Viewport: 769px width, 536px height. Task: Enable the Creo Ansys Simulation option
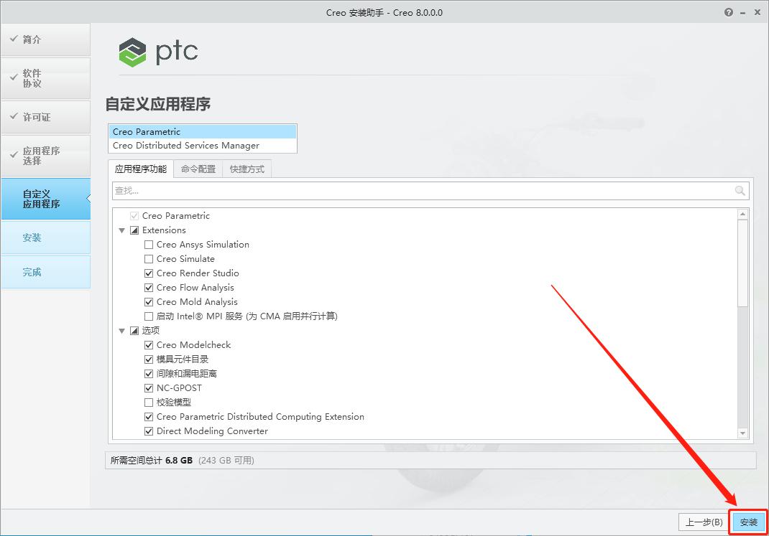[148, 245]
